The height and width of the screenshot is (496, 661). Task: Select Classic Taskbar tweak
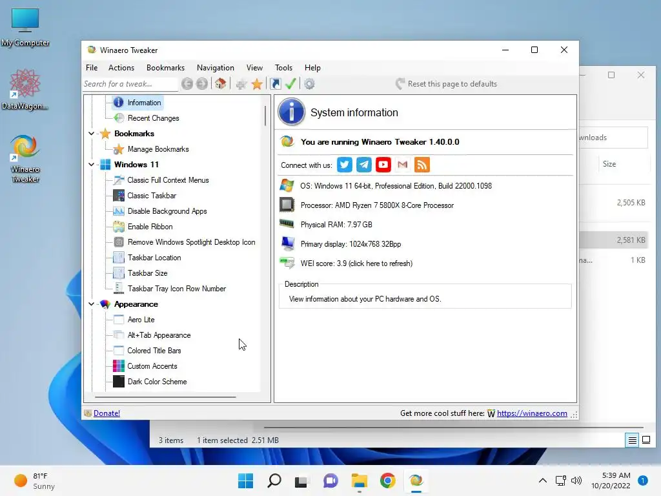pos(152,196)
